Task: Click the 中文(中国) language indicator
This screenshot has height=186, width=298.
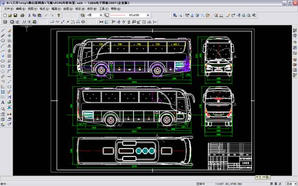Action: [x=263, y=177]
